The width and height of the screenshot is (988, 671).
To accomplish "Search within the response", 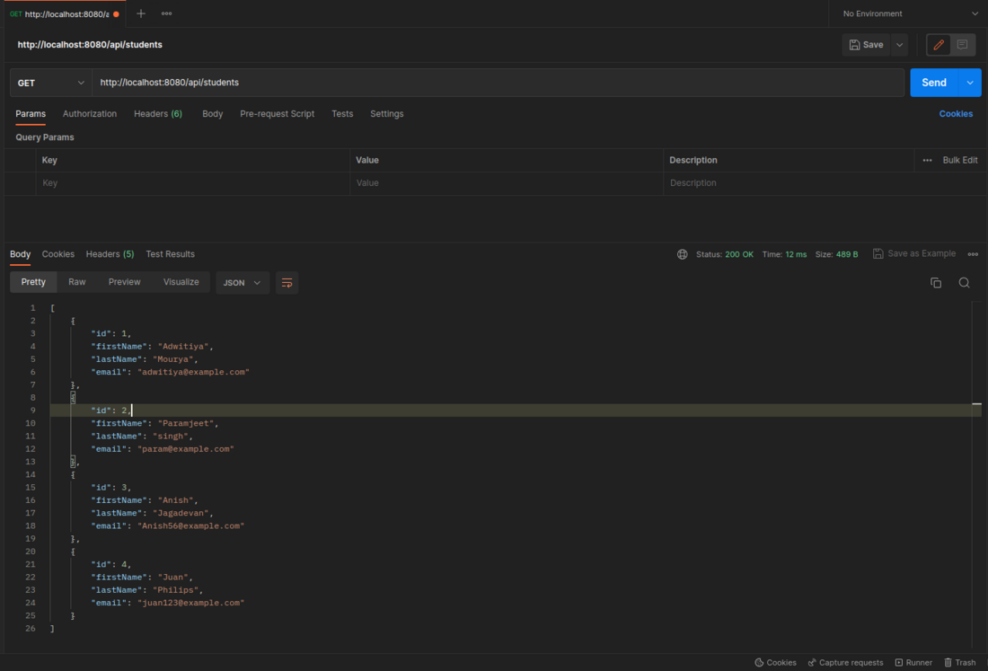I will pyautogui.click(x=964, y=282).
